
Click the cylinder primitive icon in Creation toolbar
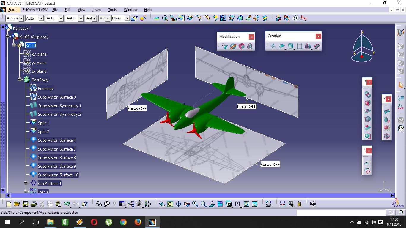tap(291, 46)
